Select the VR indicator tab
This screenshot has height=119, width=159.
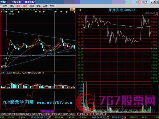point(68,114)
